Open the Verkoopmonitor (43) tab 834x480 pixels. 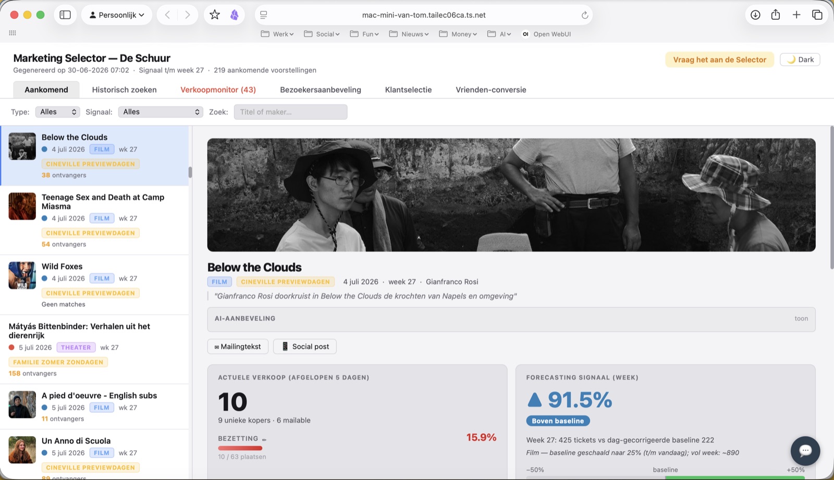(x=218, y=90)
